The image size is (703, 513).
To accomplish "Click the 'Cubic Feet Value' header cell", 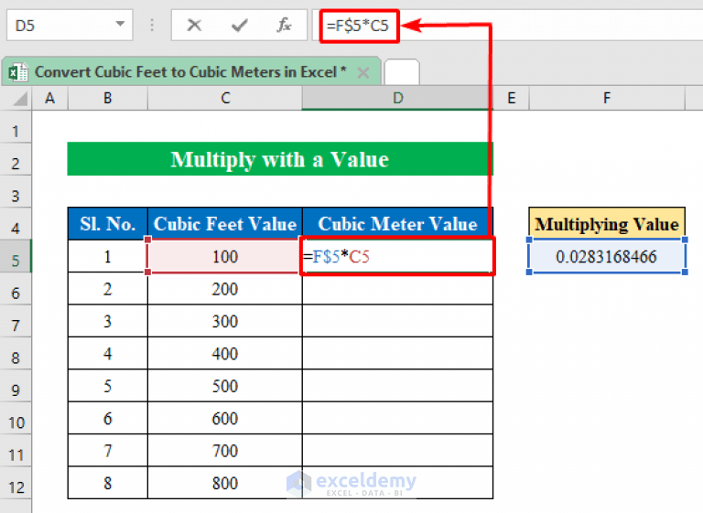I will point(225,223).
